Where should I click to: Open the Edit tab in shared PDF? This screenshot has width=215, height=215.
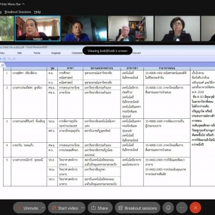pyautogui.click(x=20, y=53)
